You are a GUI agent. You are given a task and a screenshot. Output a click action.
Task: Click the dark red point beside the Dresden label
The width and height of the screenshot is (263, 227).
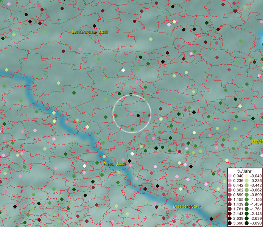(190, 207)
